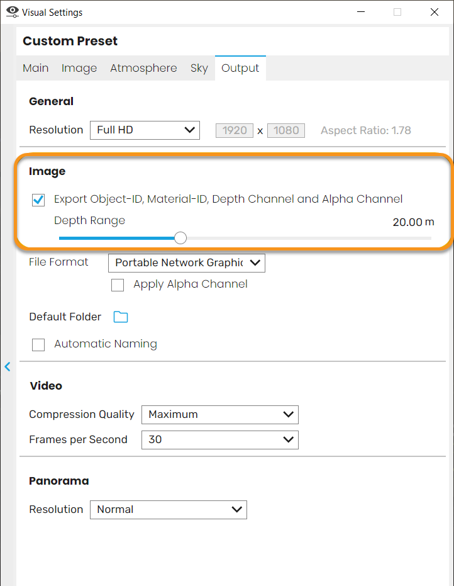This screenshot has height=586, width=454.
Task: Click the Custom Preset title
Action: point(70,41)
